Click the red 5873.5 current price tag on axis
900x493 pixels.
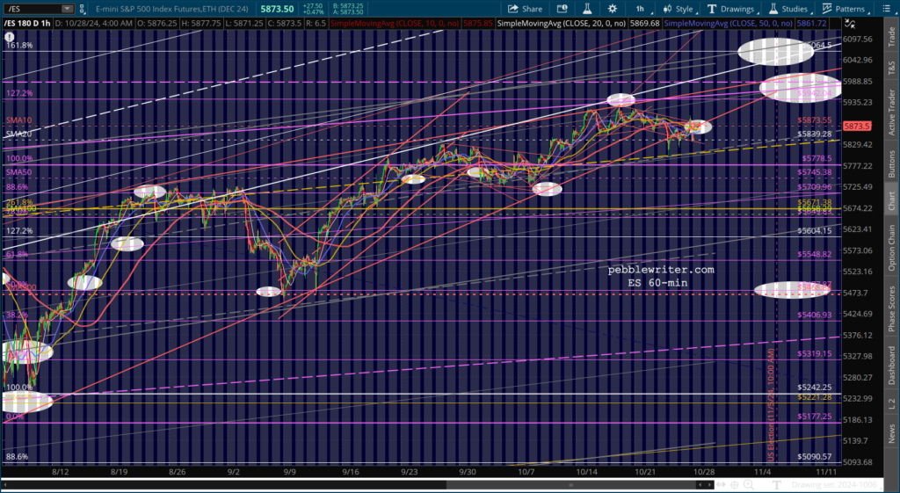click(858, 126)
